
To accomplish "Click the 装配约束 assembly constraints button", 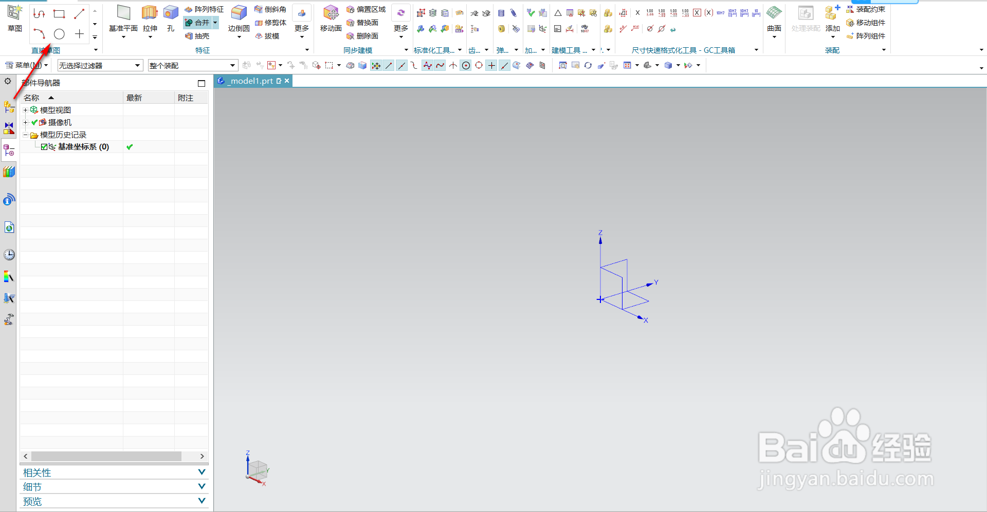I will coord(866,9).
